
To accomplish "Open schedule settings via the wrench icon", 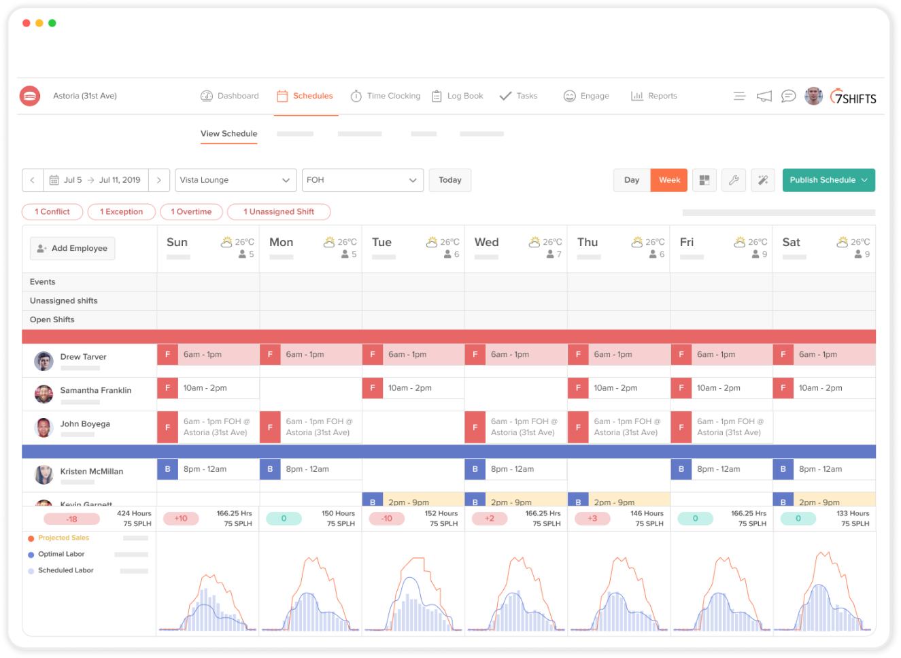I will pyautogui.click(x=733, y=180).
